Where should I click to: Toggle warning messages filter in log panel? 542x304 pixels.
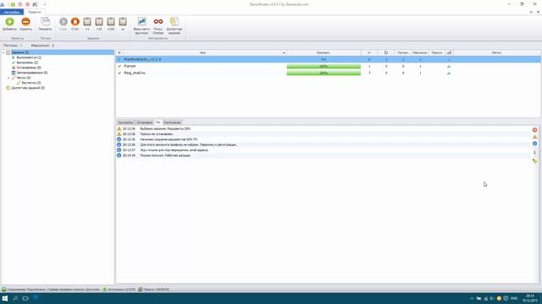pos(534,137)
